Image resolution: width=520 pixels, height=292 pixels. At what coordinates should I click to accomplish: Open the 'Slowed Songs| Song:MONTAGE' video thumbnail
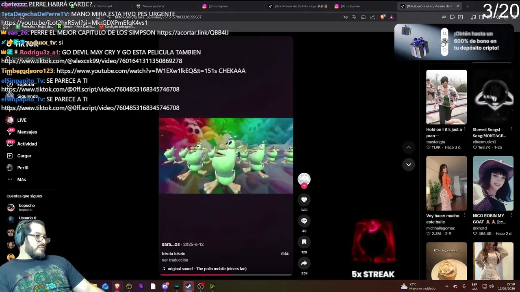tap(493, 97)
